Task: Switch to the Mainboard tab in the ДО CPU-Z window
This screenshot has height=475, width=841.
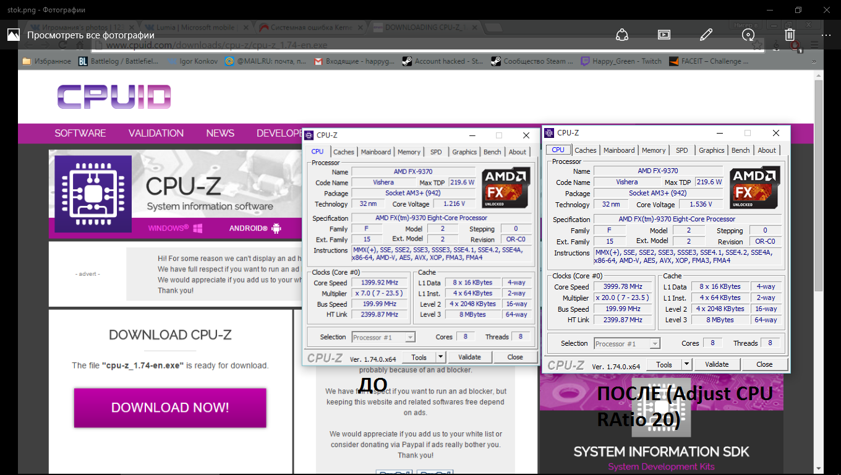Action: [376, 152]
